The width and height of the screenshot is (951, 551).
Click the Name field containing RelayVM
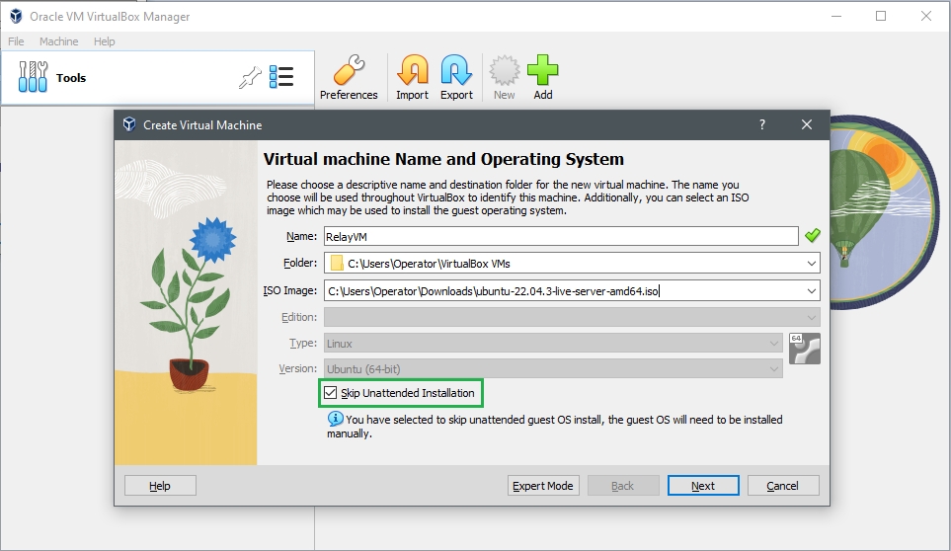(x=559, y=236)
